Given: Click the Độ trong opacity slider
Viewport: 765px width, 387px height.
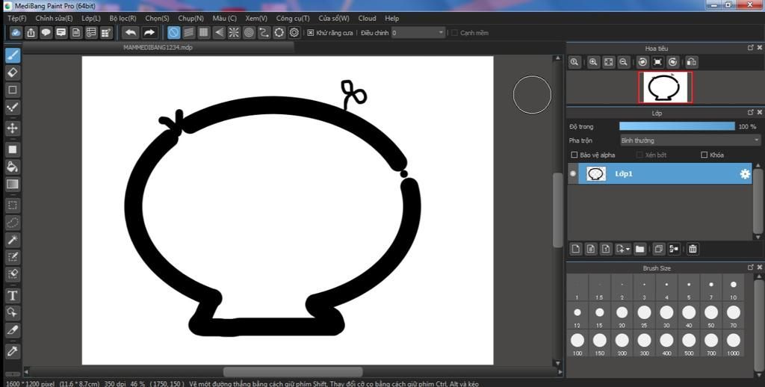Looking at the screenshot, I should point(677,126).
